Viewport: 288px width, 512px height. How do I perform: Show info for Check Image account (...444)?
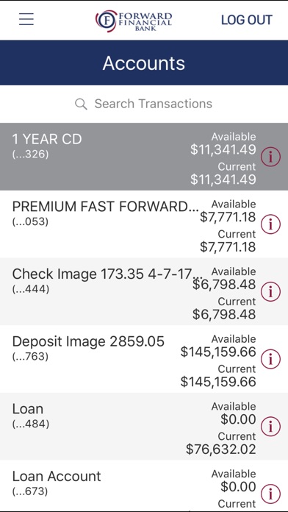point(270,291)
